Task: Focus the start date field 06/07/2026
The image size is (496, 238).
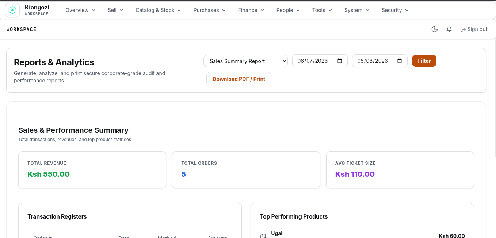Action: click(320, 61)
